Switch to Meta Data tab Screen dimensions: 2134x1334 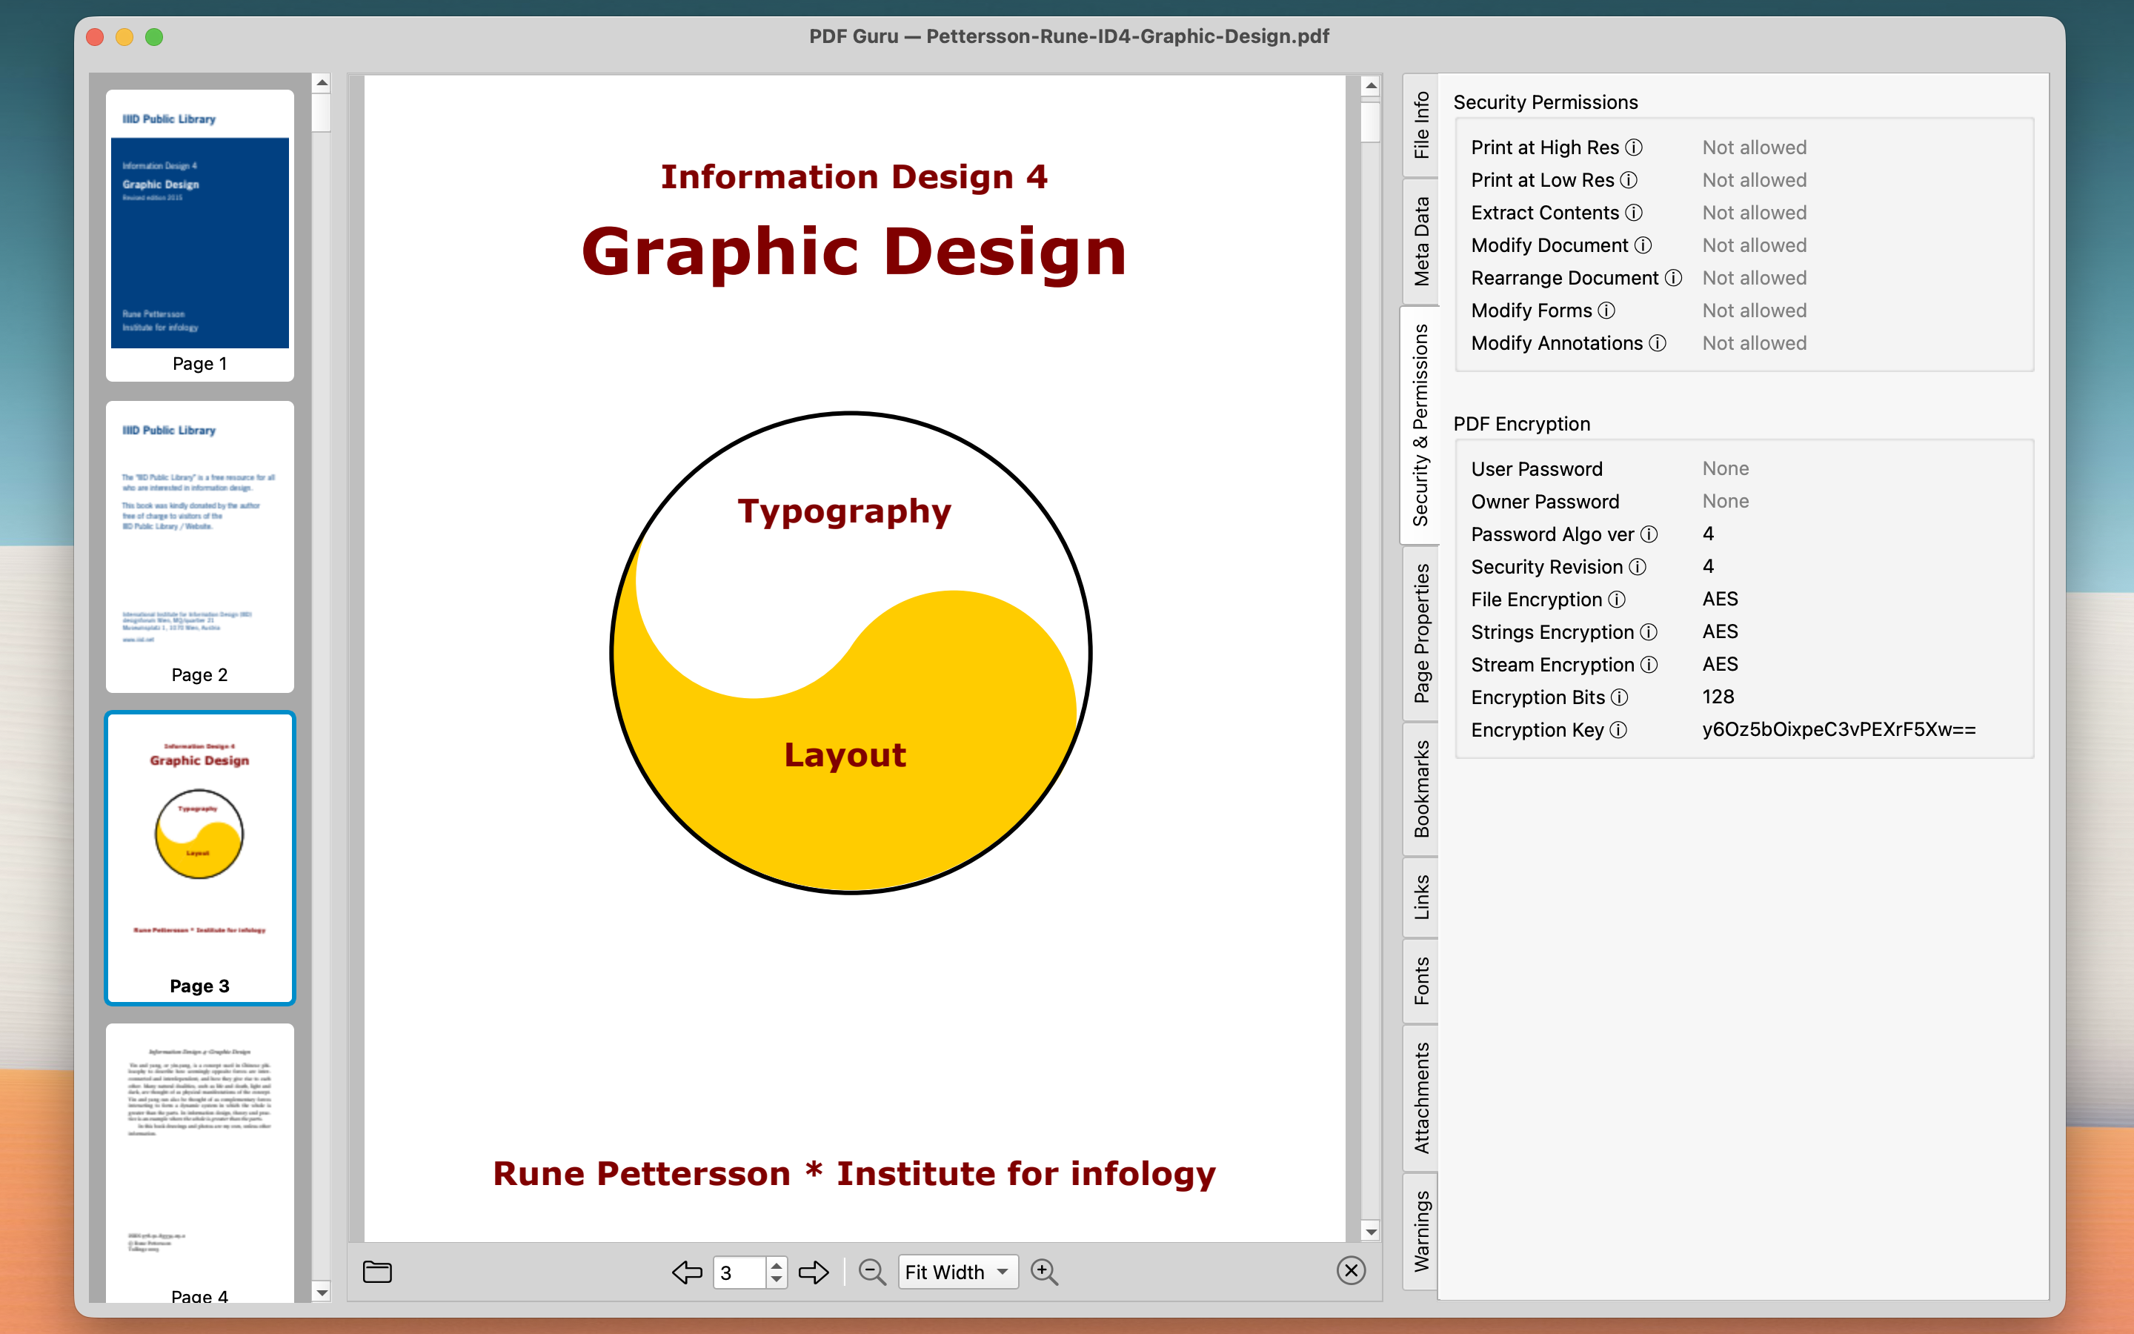click(x=1420, y=241)
